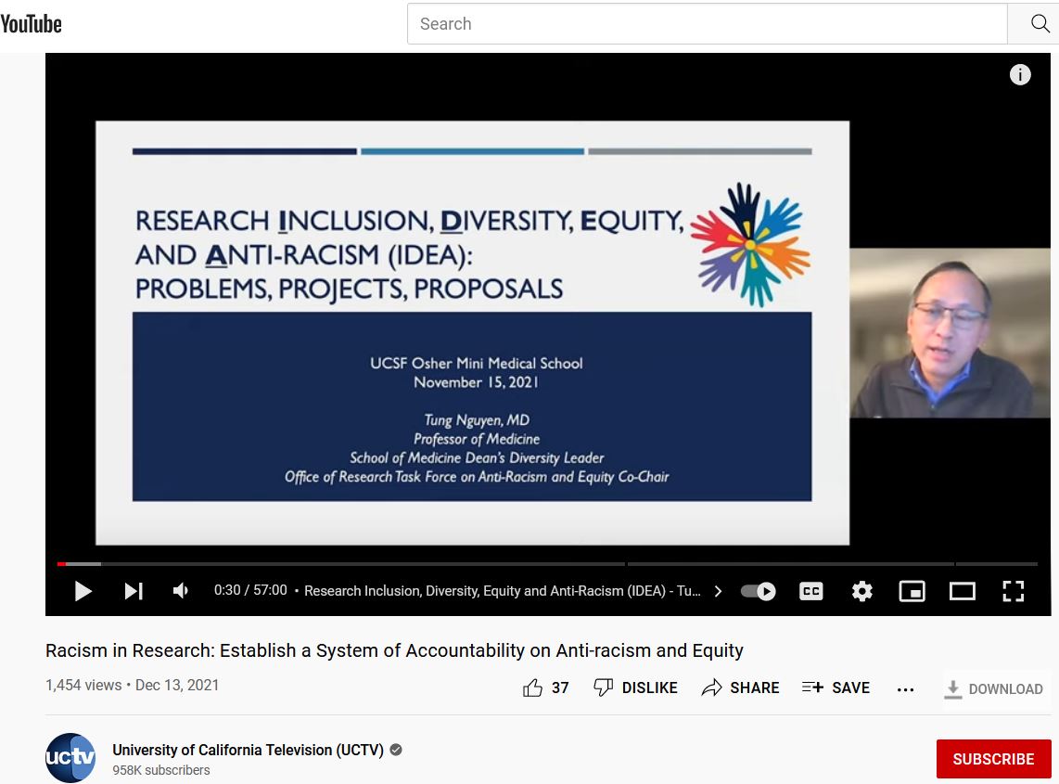Open the player settings gear

tap(861, 591)
